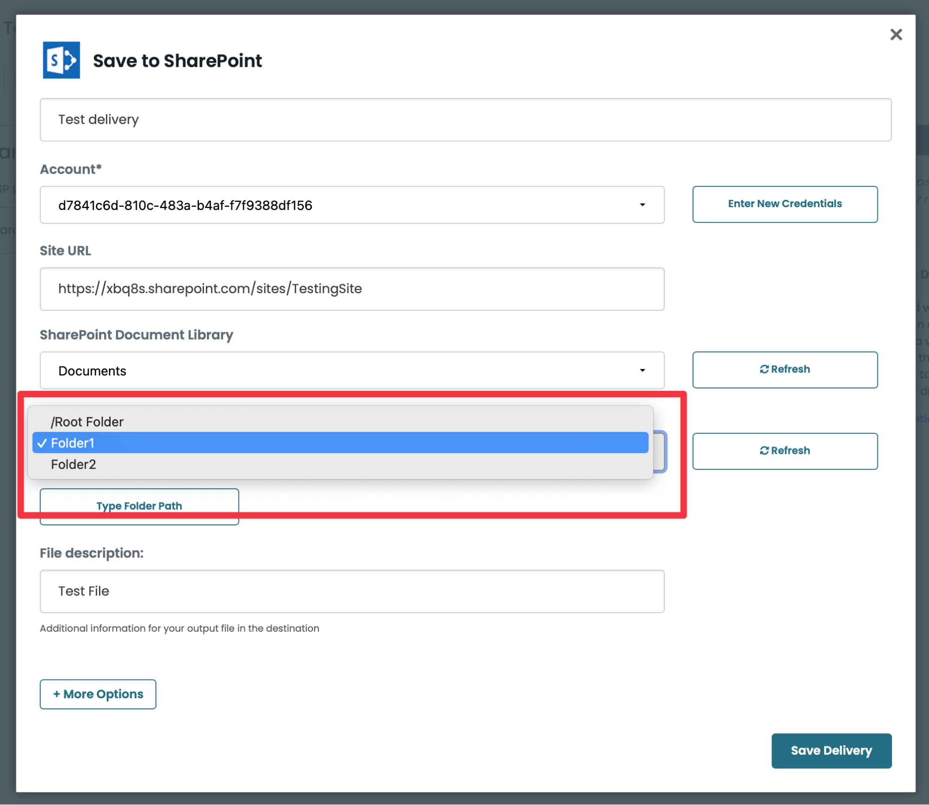929x805 pixels.
Task: Expand More Options
Action: [x=98, y=694]
